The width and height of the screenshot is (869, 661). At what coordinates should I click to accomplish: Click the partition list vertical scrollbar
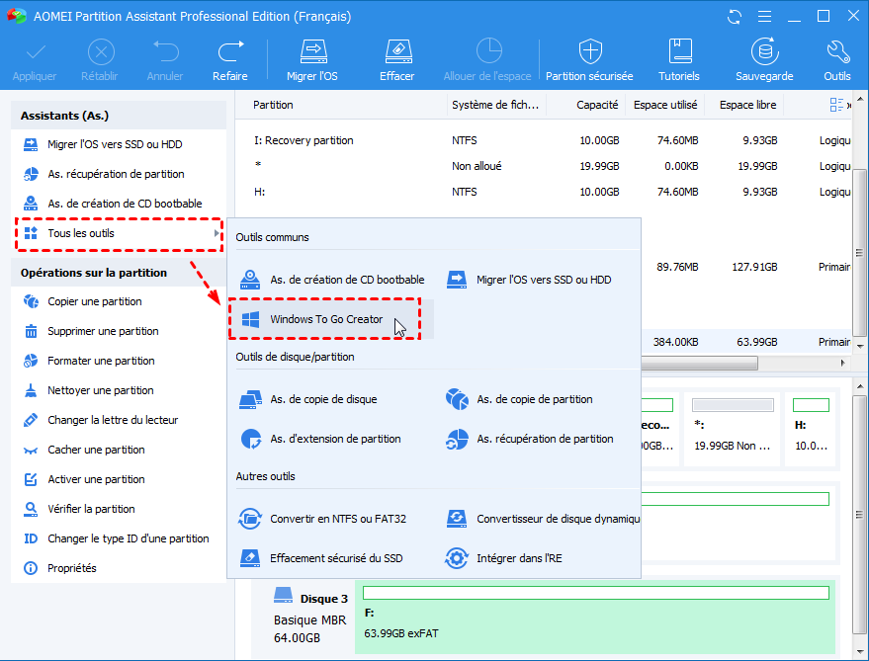point(860,253)
